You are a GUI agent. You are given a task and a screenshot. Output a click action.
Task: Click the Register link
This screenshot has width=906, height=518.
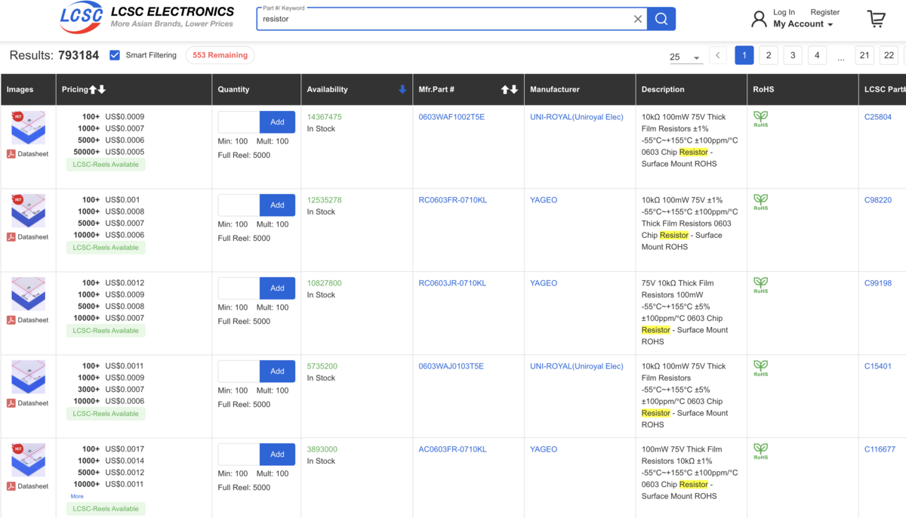pyautogui.click(x=824, y=12)
